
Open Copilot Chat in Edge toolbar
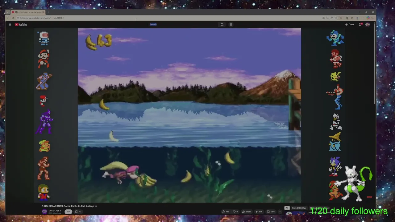tap(370, 18)
